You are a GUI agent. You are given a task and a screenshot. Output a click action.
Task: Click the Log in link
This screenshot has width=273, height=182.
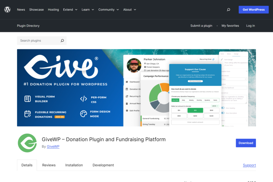(x=250, y=26)
